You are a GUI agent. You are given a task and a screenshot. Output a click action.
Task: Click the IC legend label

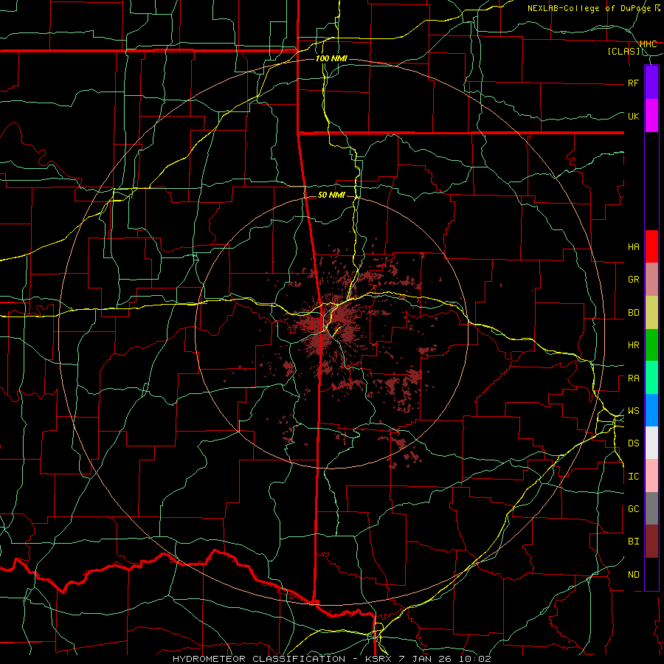(x=633, y=477)
